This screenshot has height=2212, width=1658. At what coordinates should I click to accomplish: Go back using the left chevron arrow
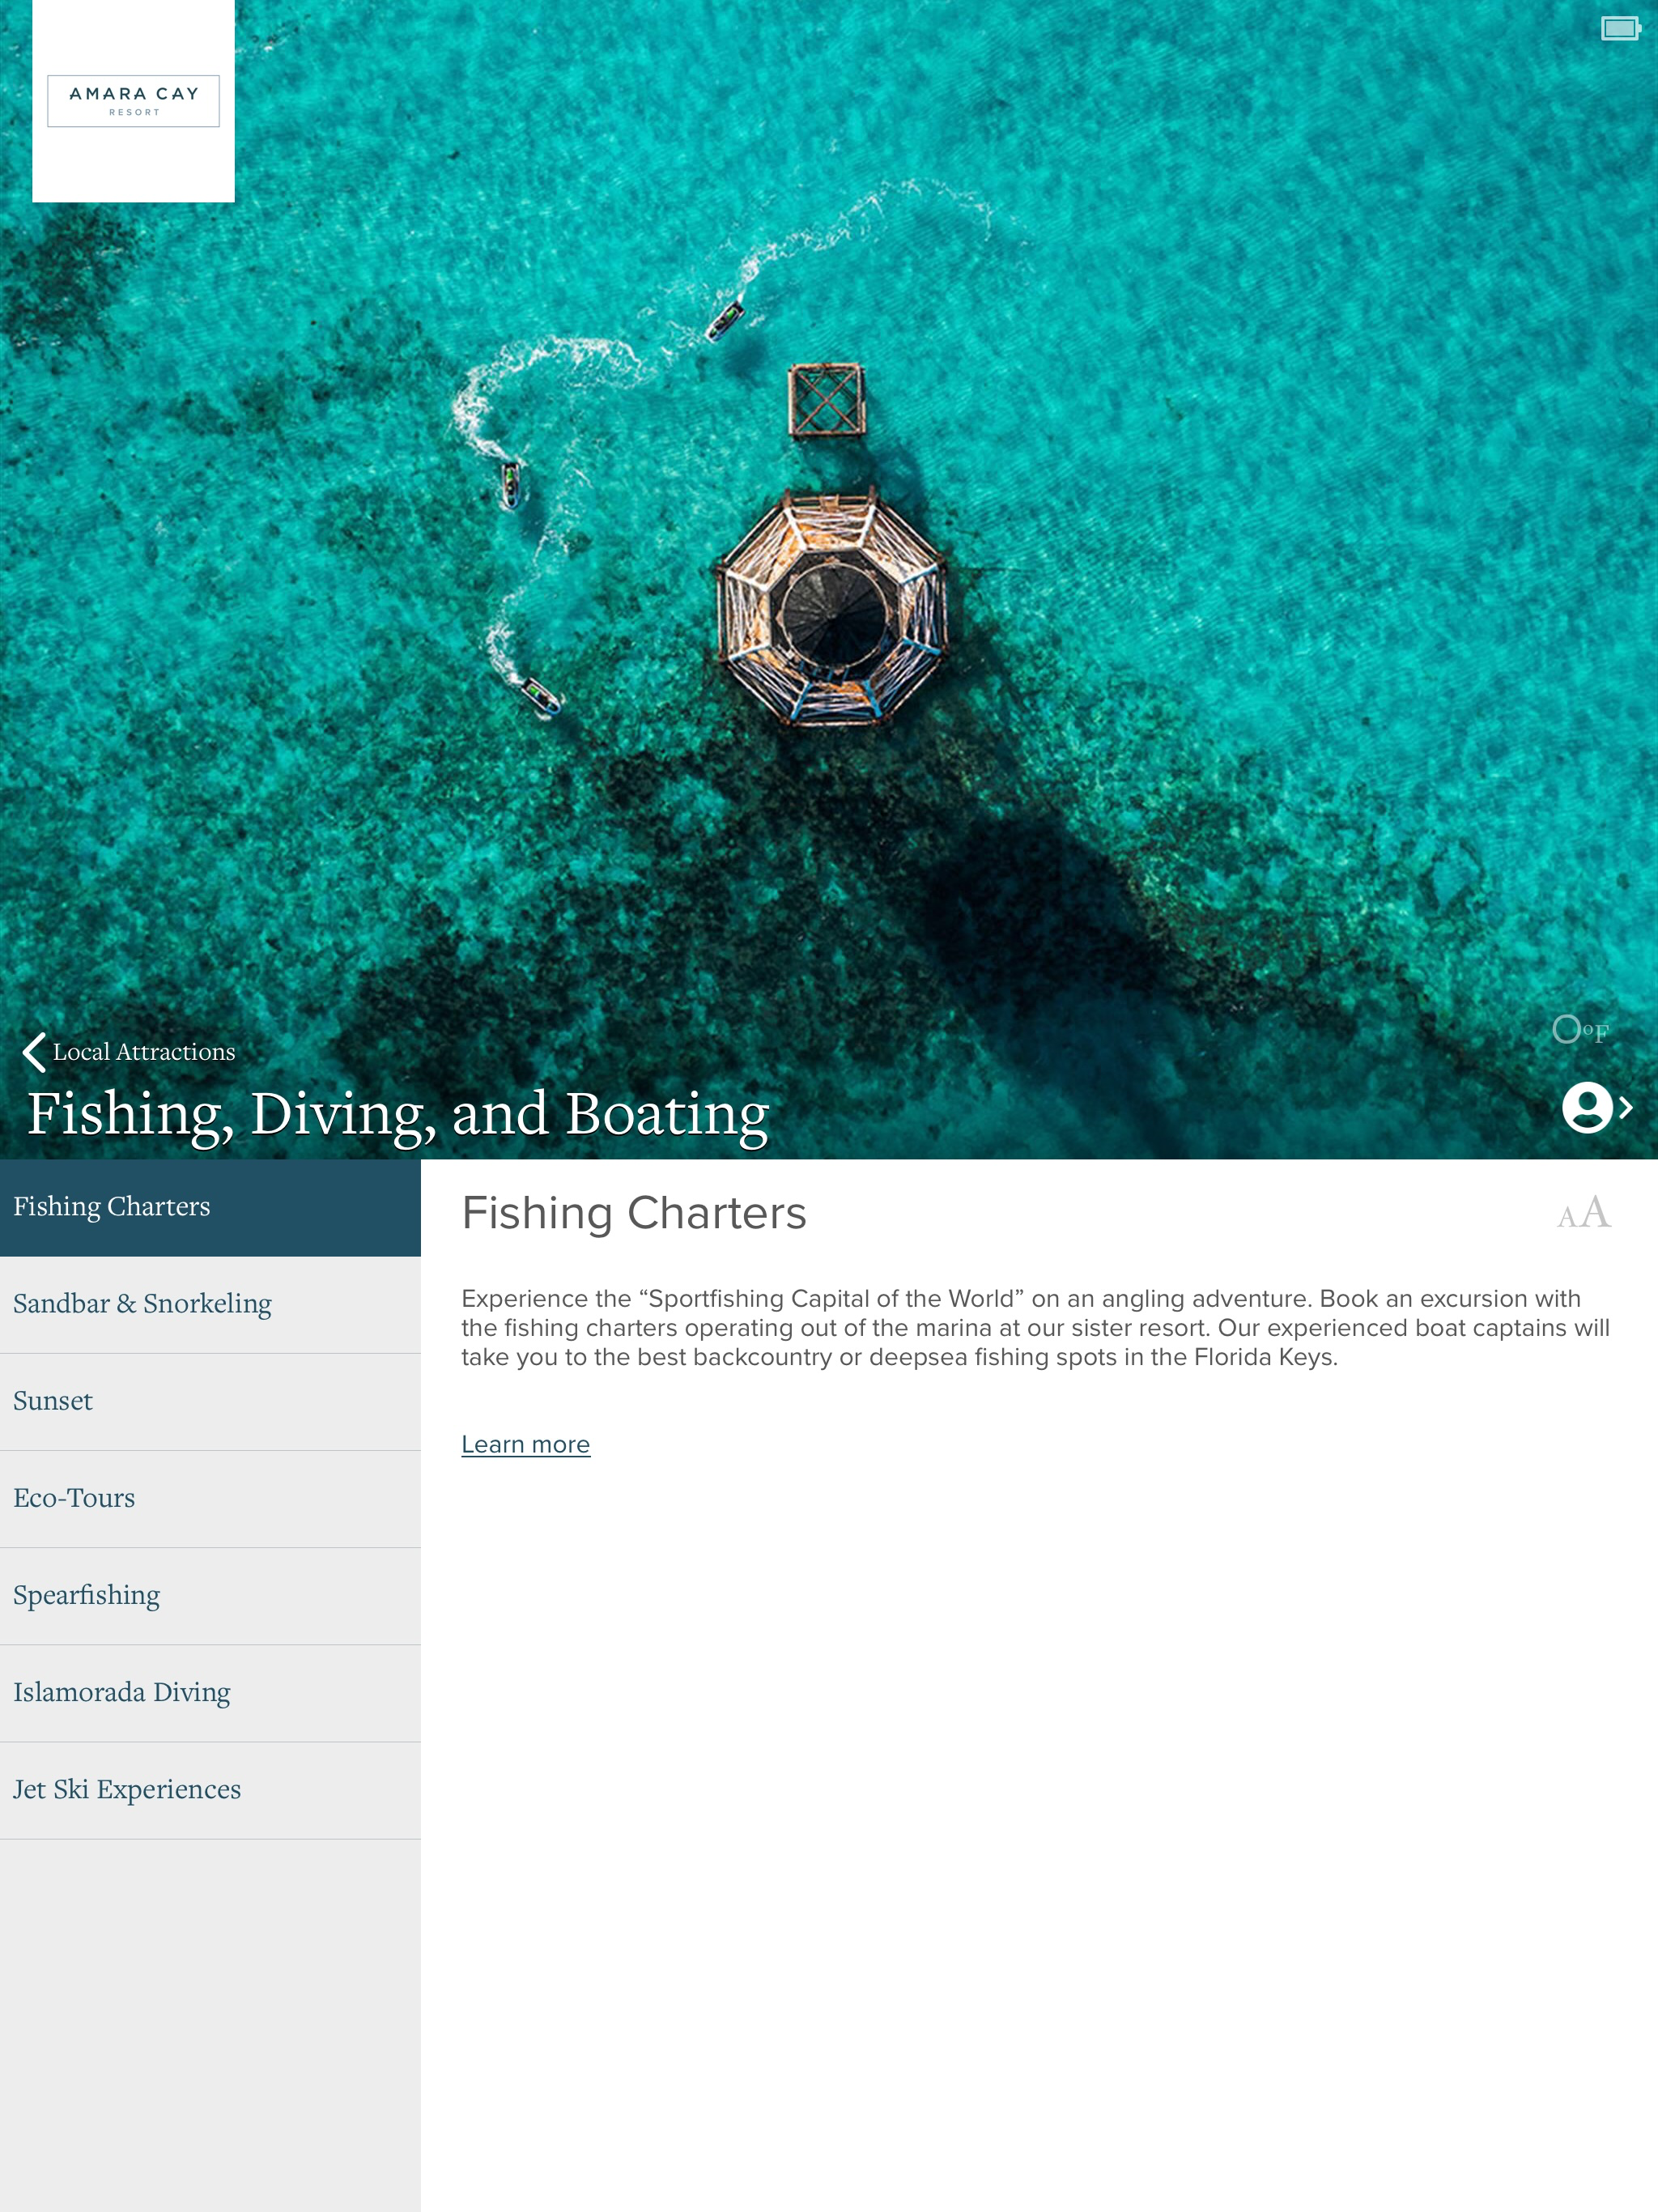click(x=34, y=1052)
